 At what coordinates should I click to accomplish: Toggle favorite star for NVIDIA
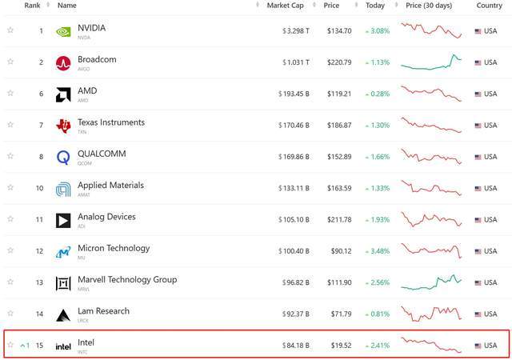pyautogui.click(x=10, y=30)
